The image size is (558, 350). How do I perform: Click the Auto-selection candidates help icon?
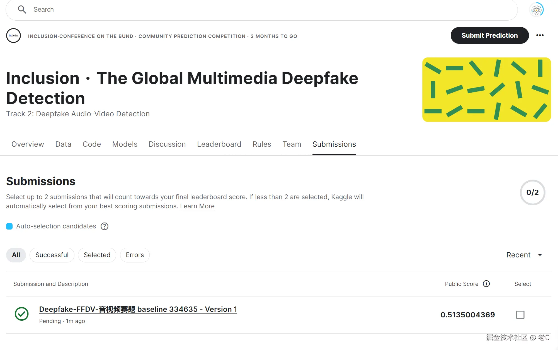(105, 226)
